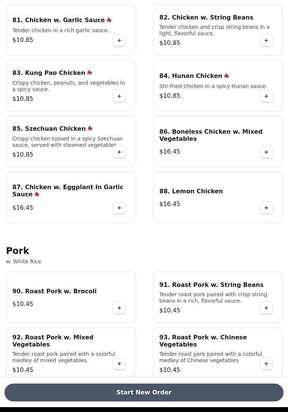This screenshot has width=288, height=412.
Task: Click the spicy flame icon on Szechuan Chicken
Action: tap(90, 128)
